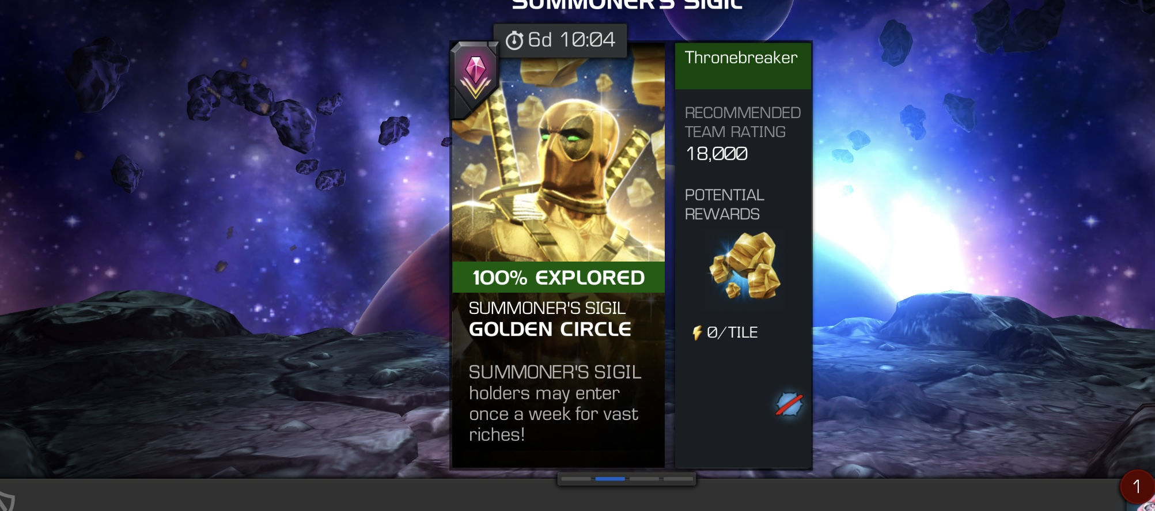Select the first page indicator segment
This screenshot has height=511, width=1155.
[576, 479]
